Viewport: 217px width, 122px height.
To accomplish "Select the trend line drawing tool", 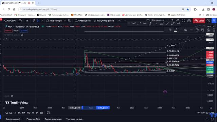I will (x=139, y=23).
